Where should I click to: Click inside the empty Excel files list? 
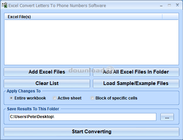91,42
